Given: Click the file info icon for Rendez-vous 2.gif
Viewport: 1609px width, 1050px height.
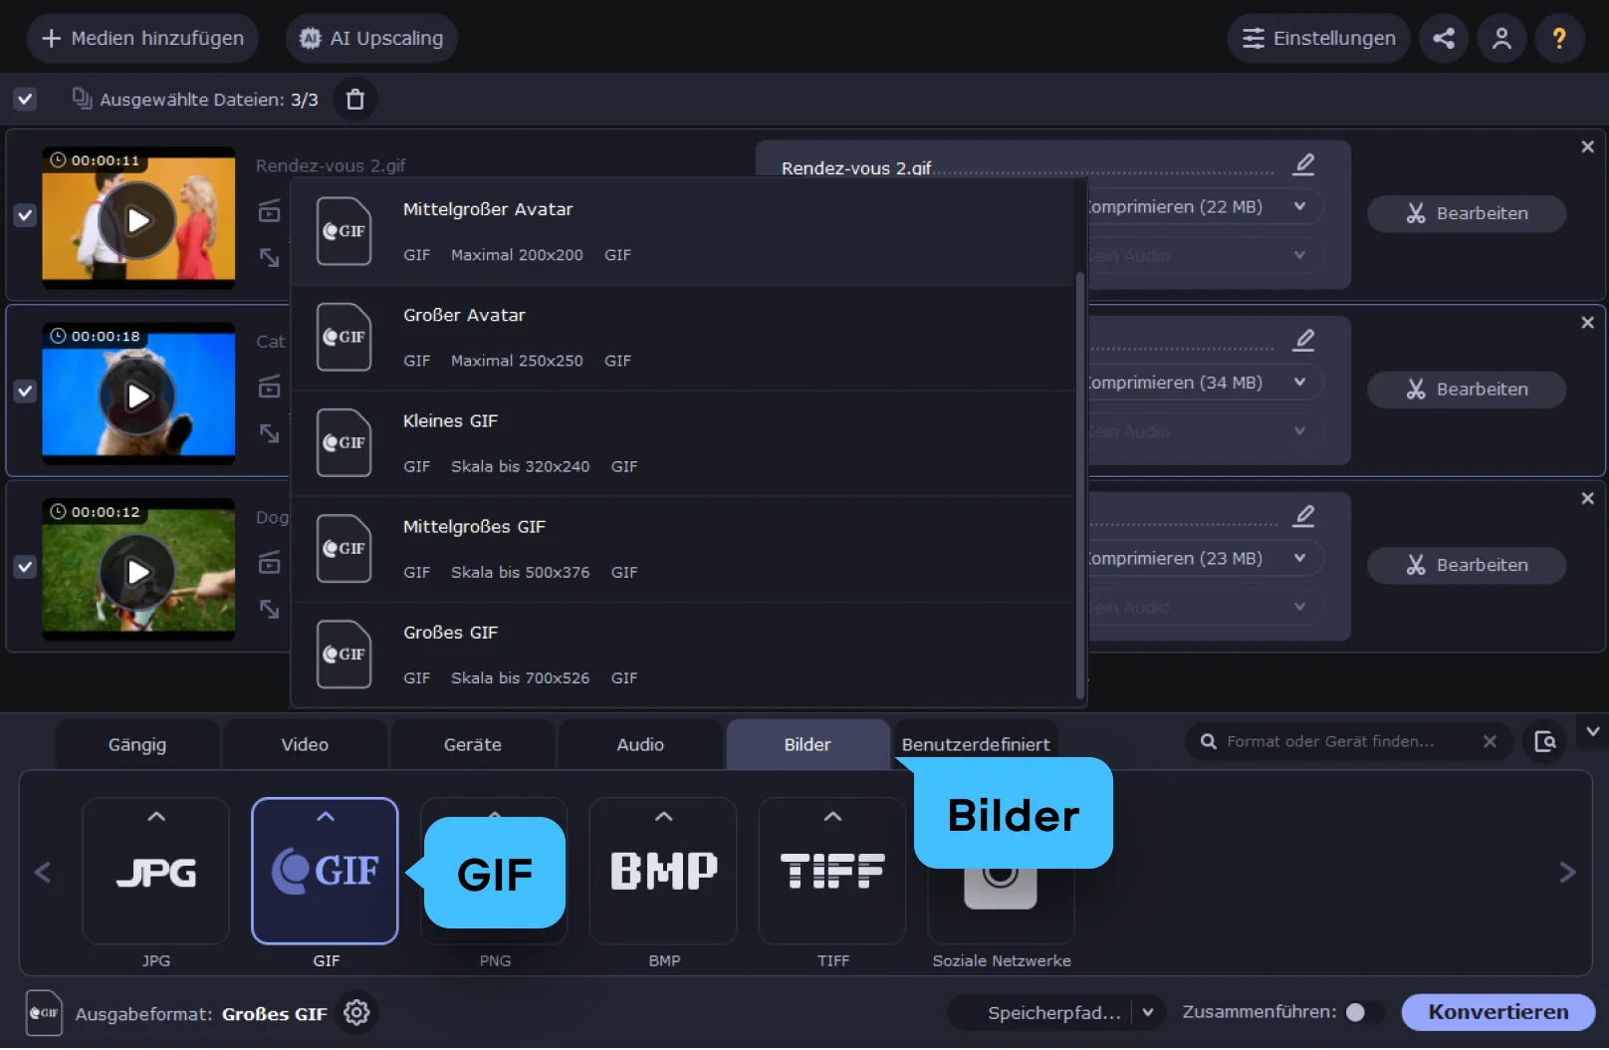Looking at the screenshot, I should click(x=270, y=212).
